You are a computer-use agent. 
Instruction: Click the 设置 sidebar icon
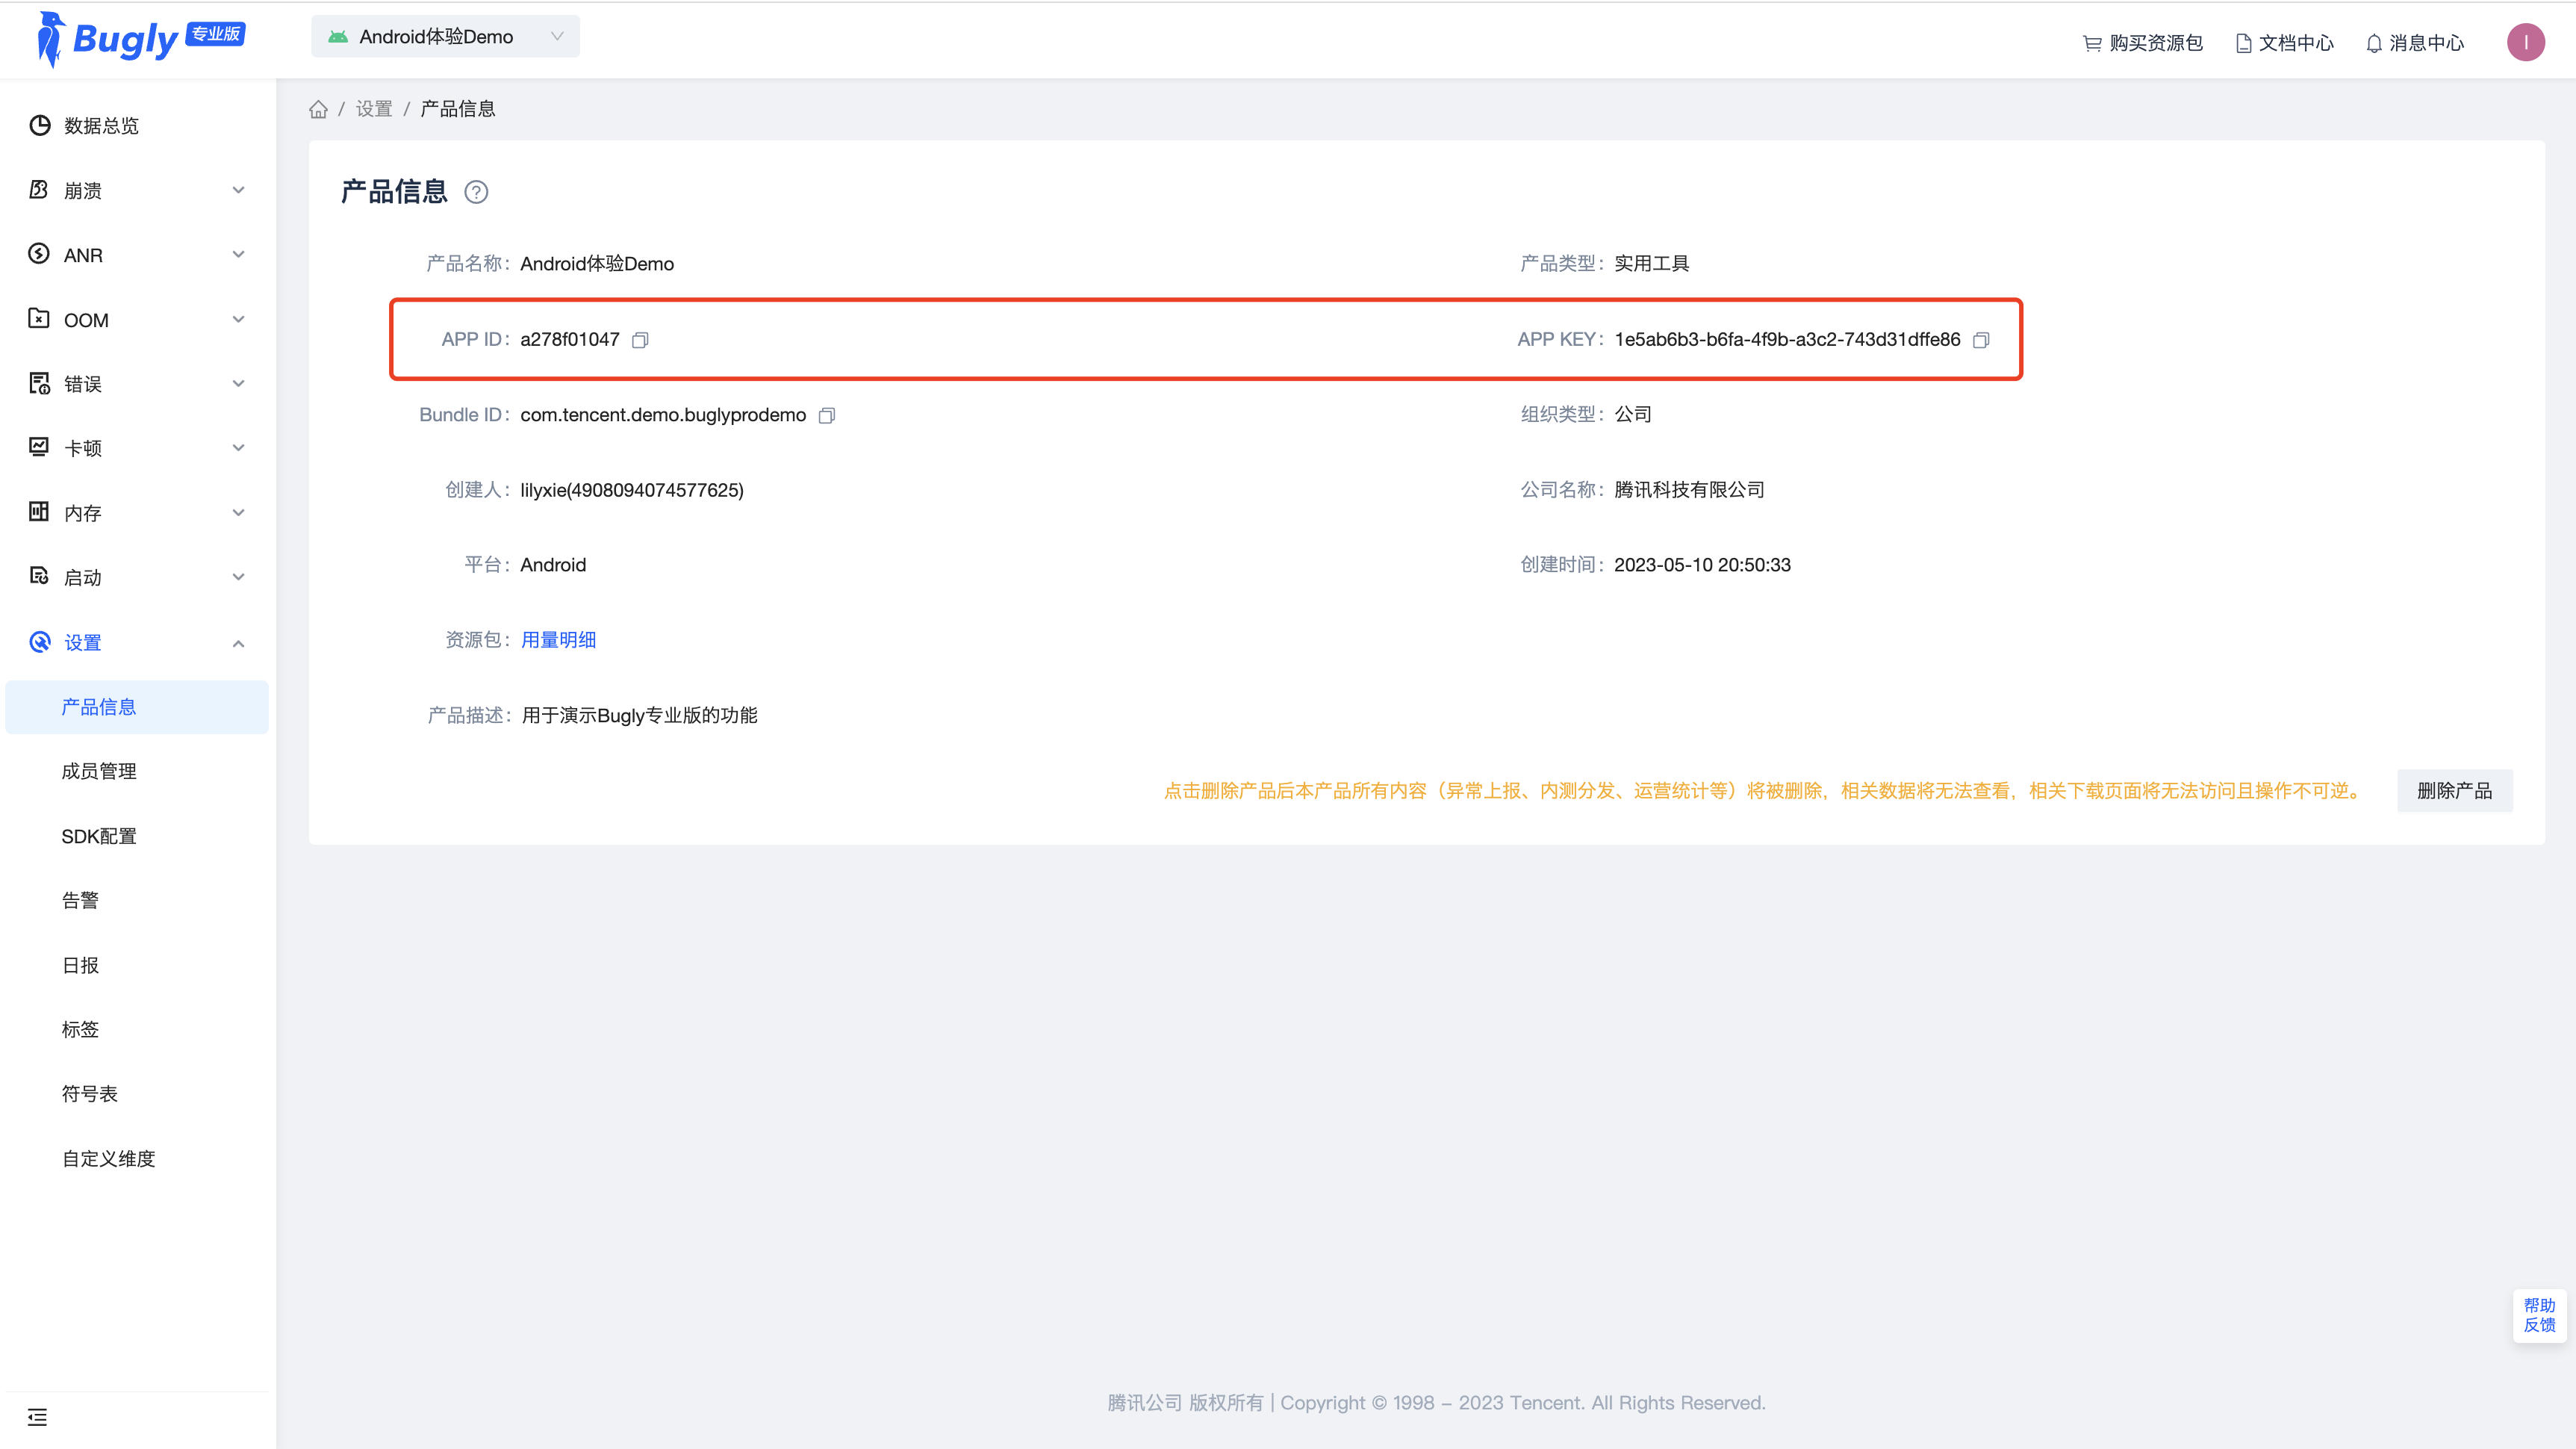39,642
